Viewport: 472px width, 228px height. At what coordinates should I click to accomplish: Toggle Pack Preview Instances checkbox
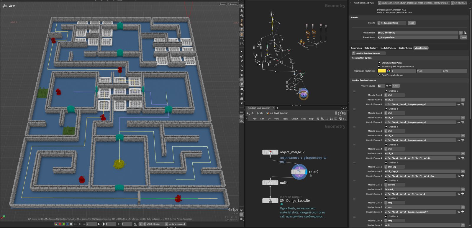379,75
